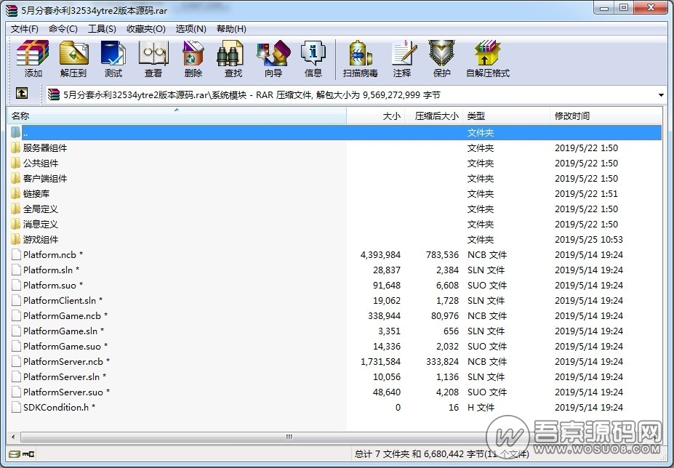Click the archive path text in address bar
This screenshot has width=674, height=468.
point(252,95)
